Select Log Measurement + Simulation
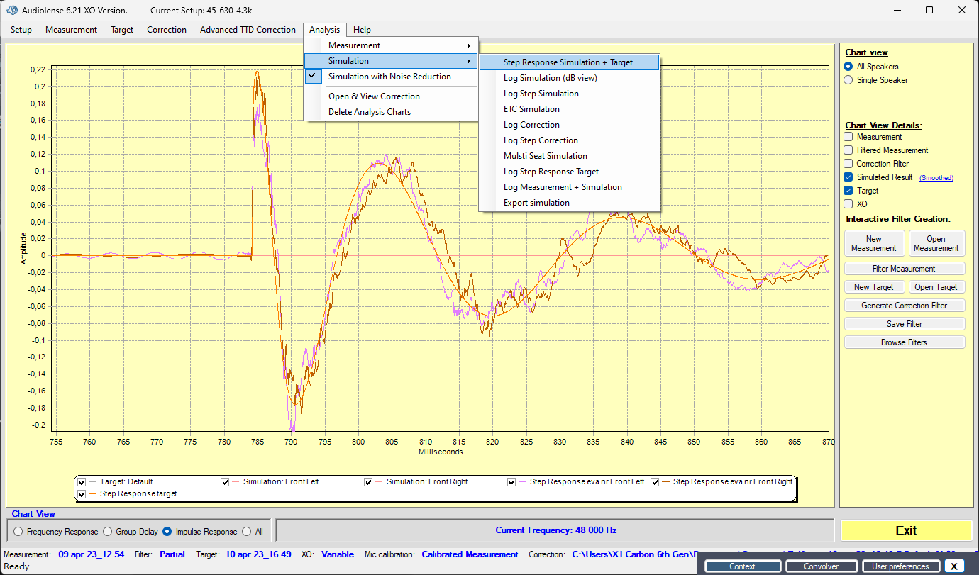 [570, 187]
